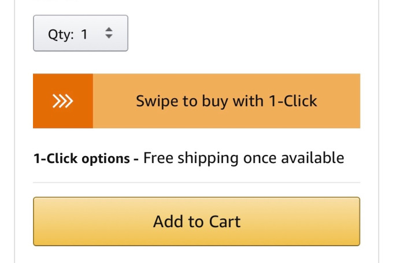The height and width of the screenshot is (263, 393).
Task: Open the Qty dropdown
Action: coord(80,34)
